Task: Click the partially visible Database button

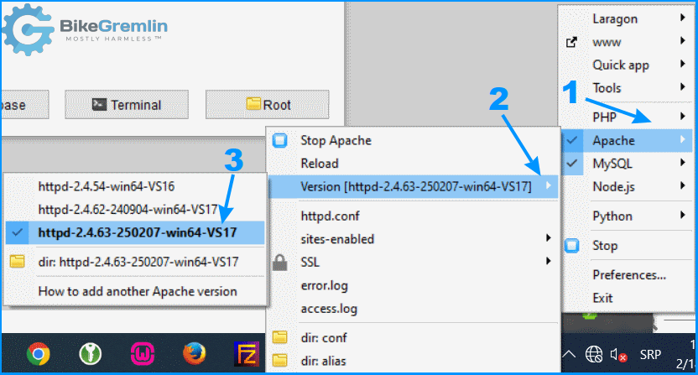Action: point(24,105)
